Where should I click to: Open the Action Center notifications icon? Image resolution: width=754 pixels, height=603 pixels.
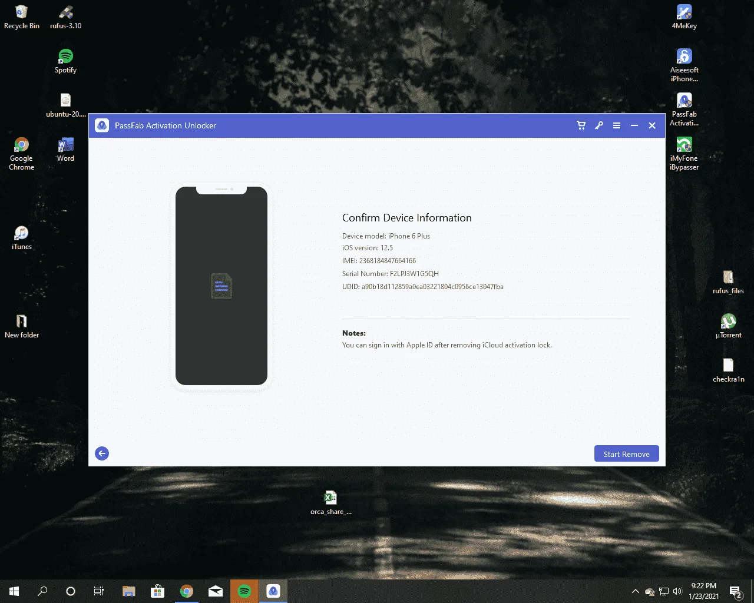coord(735,591)
